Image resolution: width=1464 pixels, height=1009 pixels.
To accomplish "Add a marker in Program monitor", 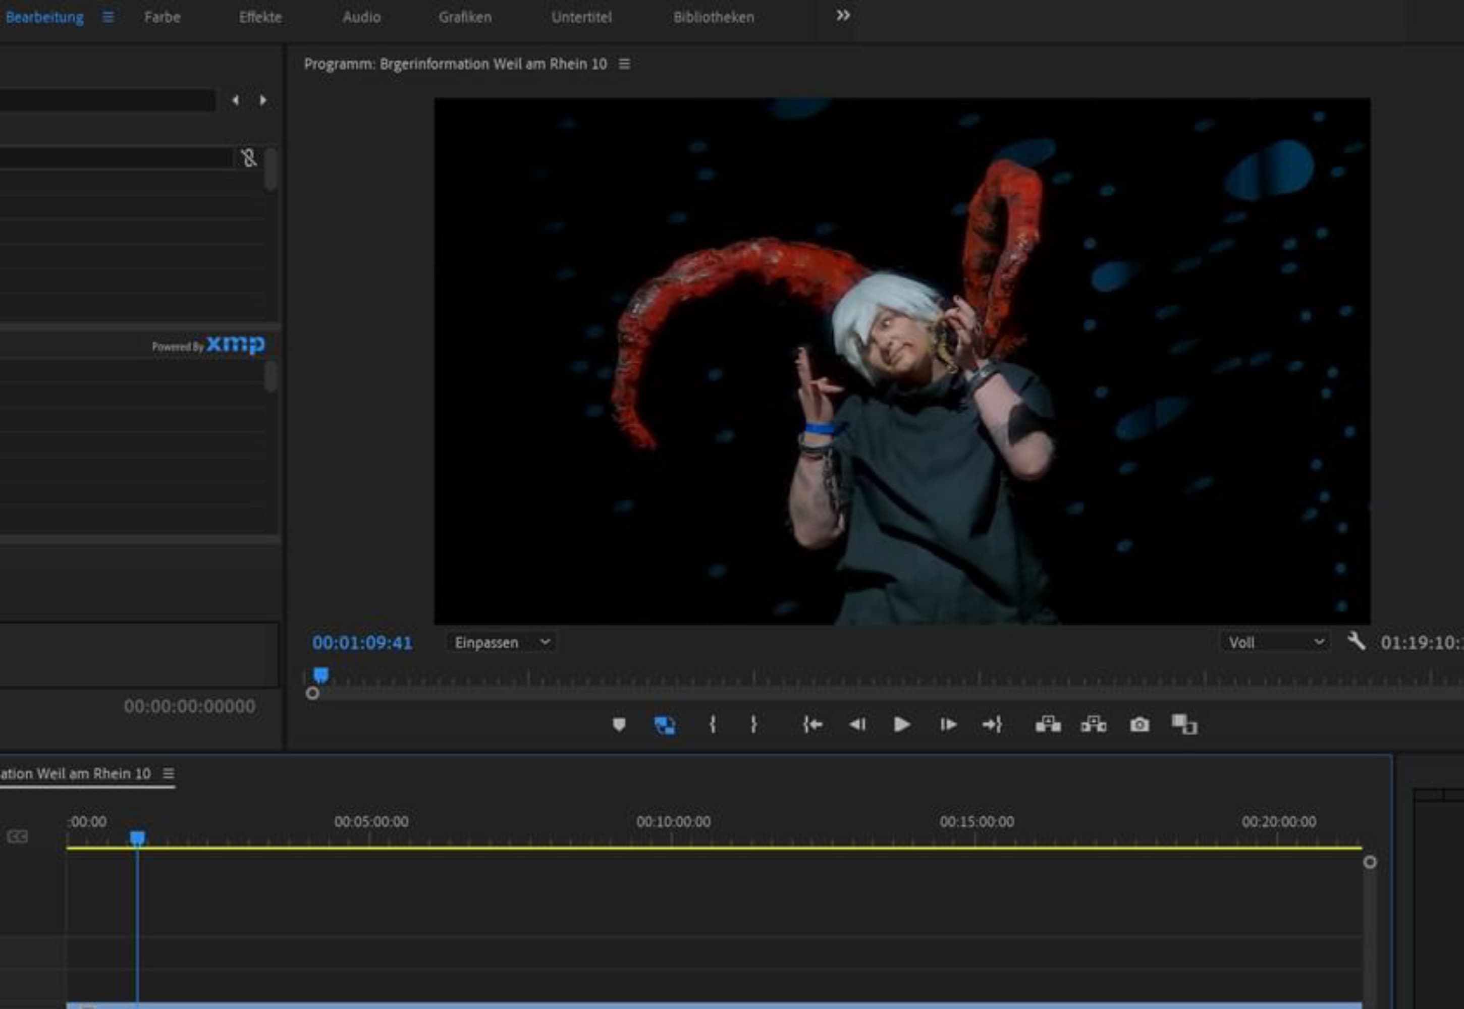I will coord(619,724).
